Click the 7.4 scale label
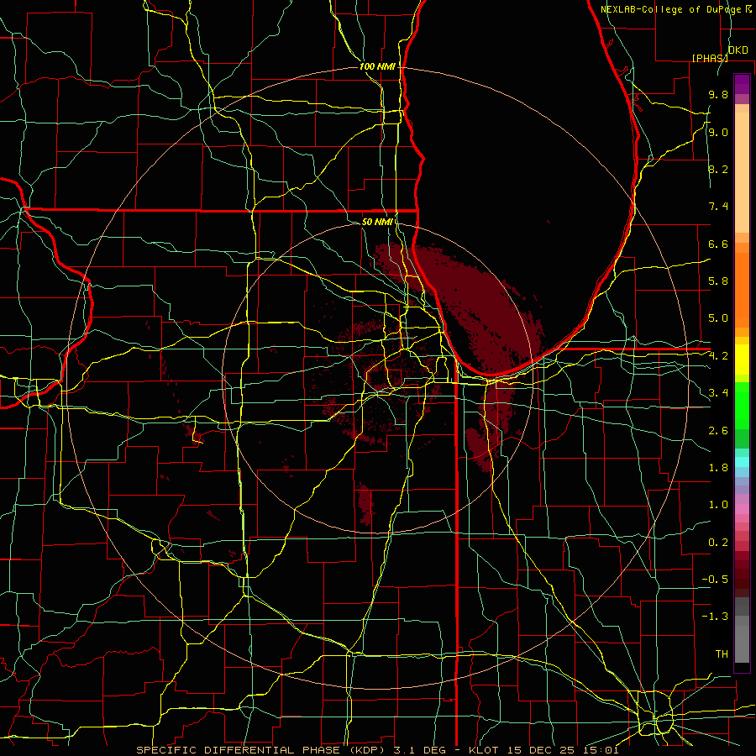The height and width of the screenshot is (756, 756). click(718, 207)
